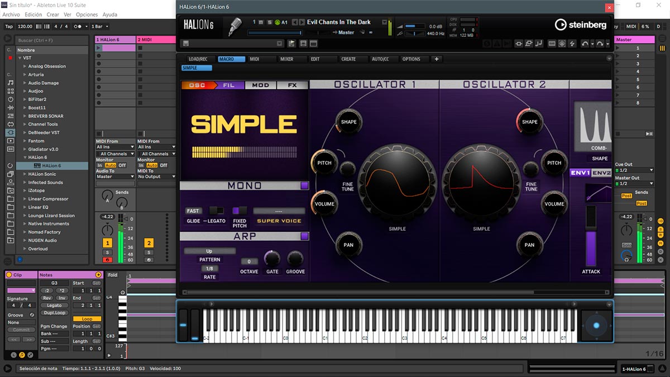
Task: Solo track 1 HALion 6
Action: point(107,253)
